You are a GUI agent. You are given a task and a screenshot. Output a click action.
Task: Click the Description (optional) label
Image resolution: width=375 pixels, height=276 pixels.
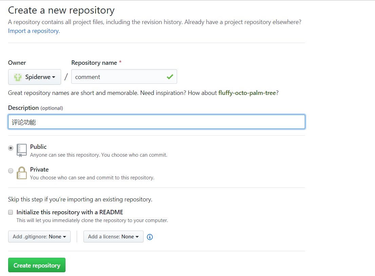tap(35, 108)
